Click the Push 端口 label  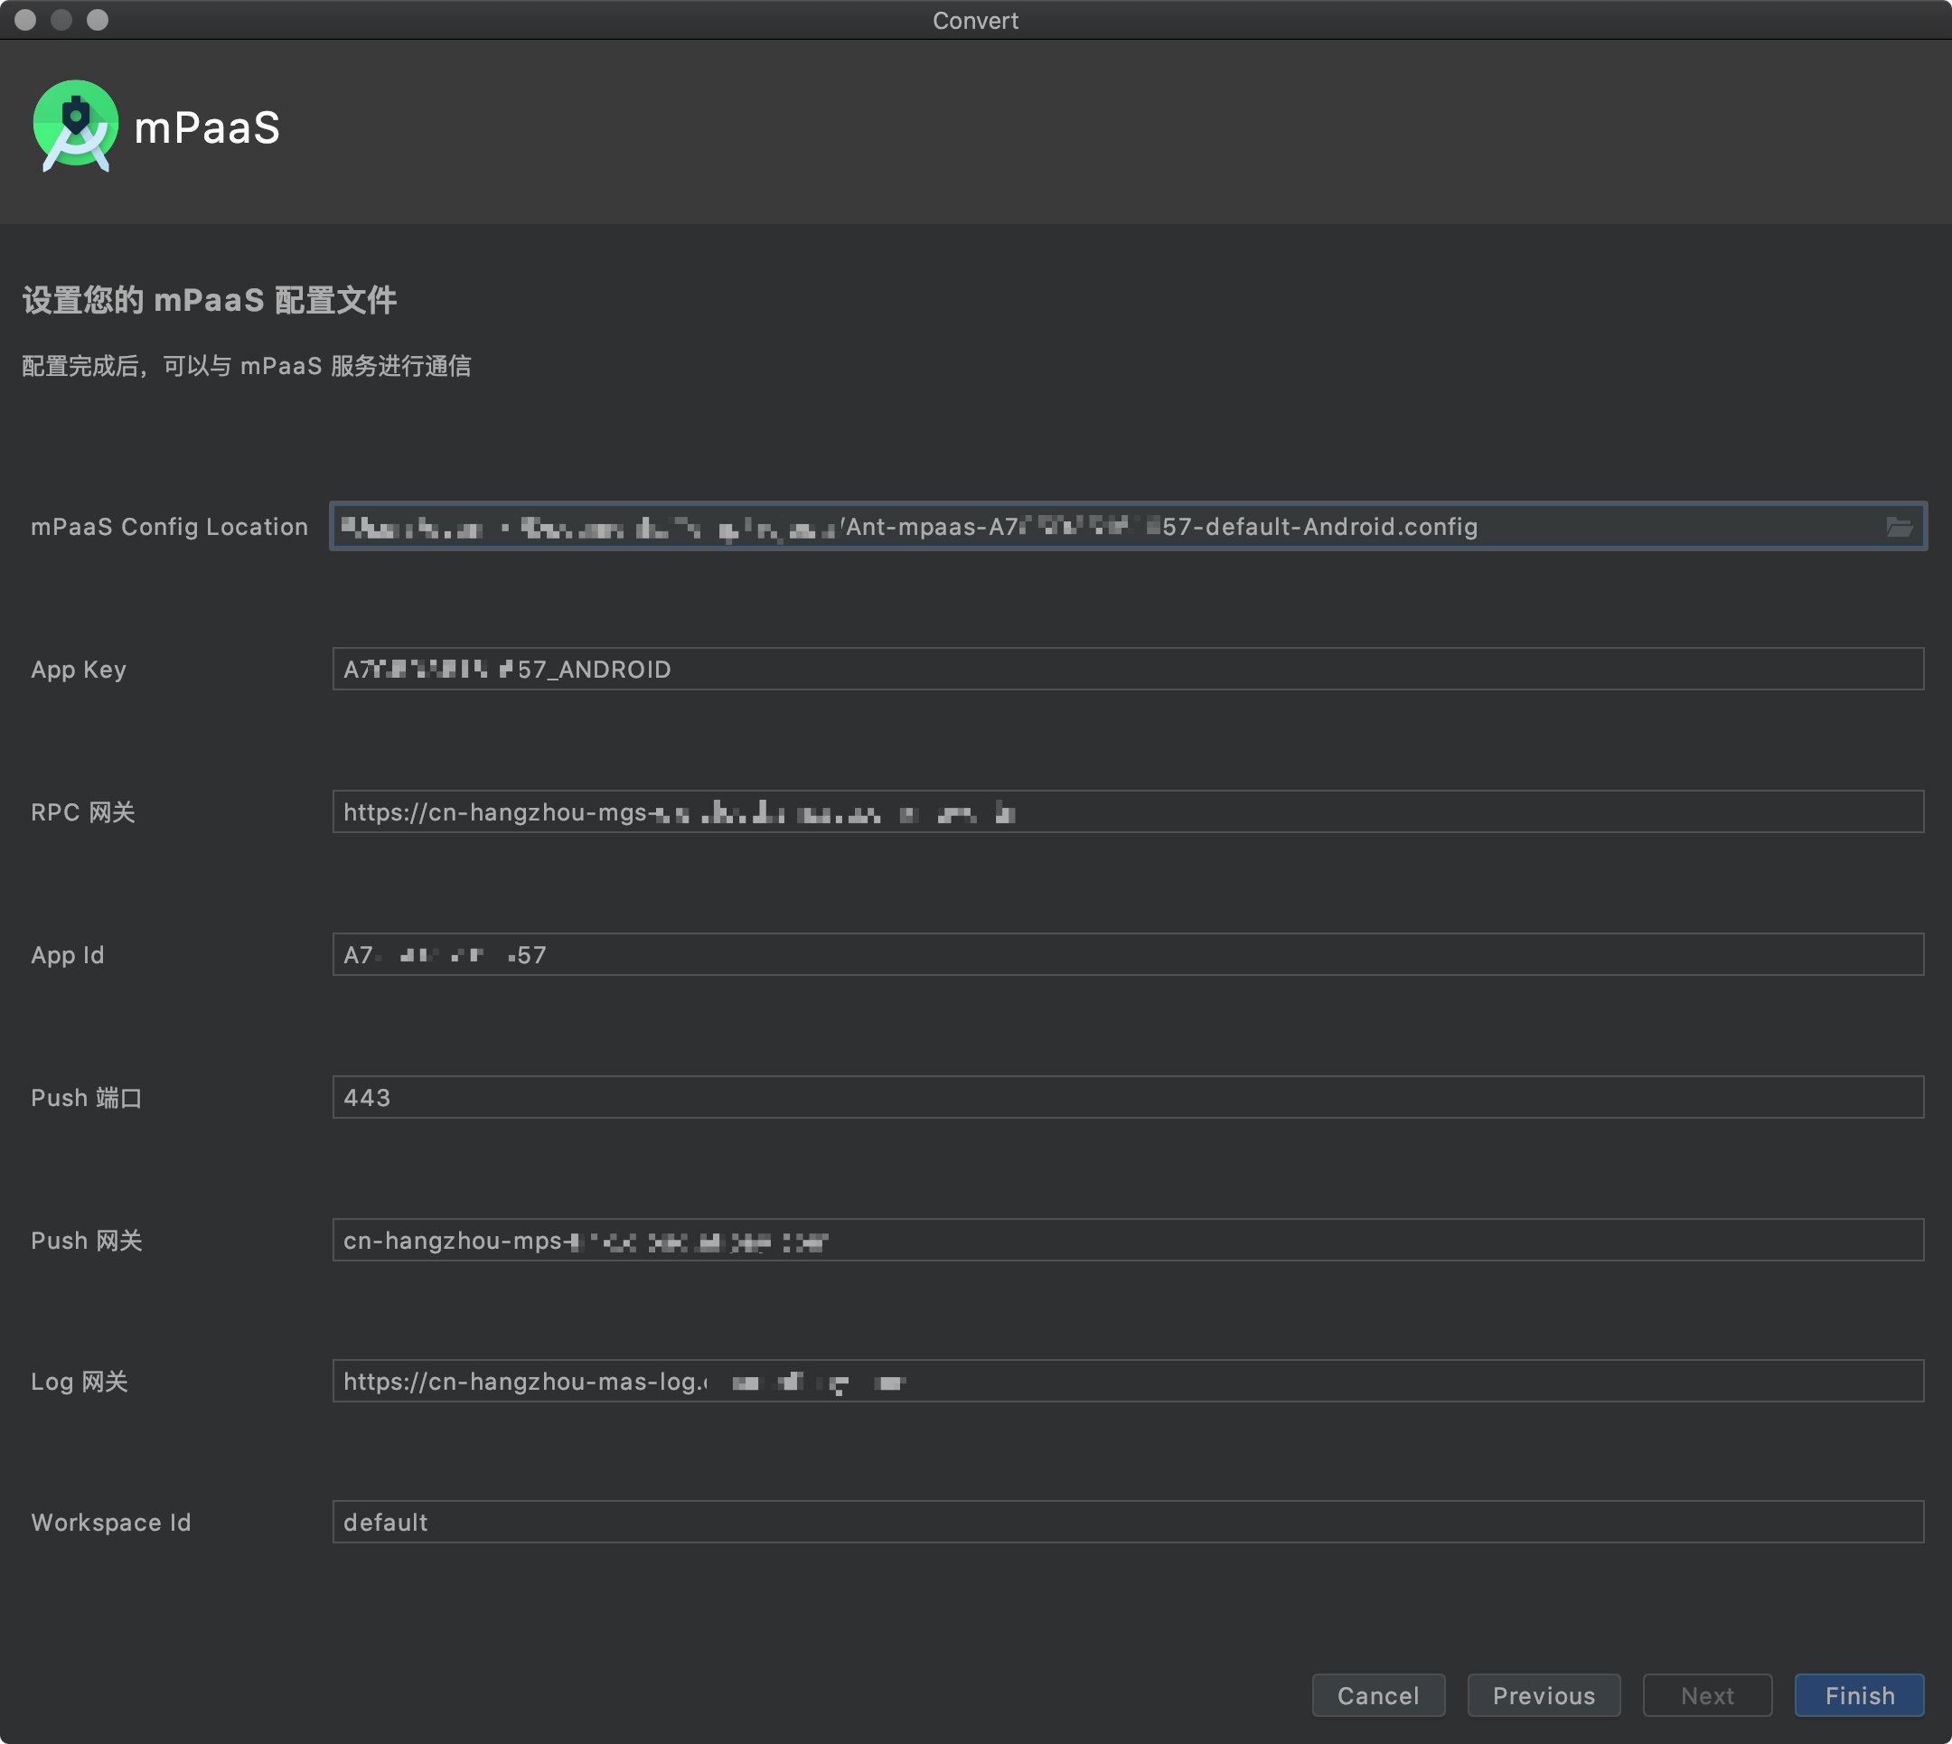click(x=86, y=1098)
